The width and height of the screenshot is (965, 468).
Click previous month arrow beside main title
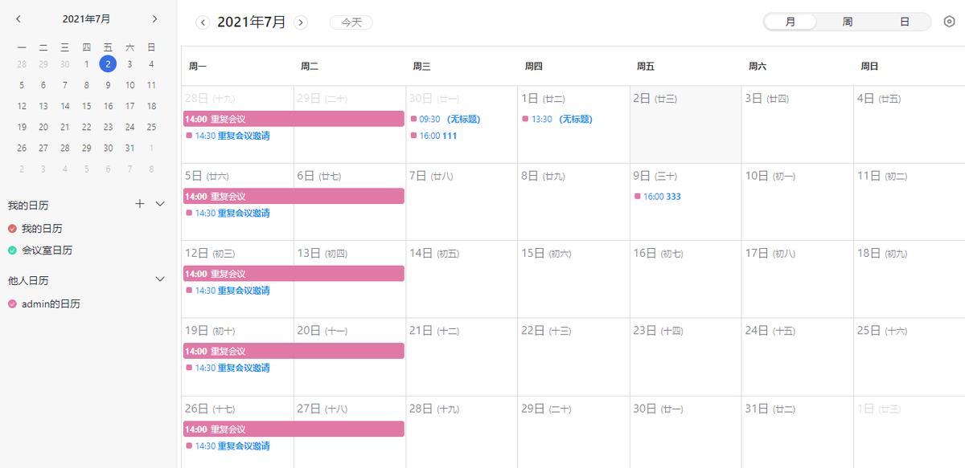click(203, 22)
